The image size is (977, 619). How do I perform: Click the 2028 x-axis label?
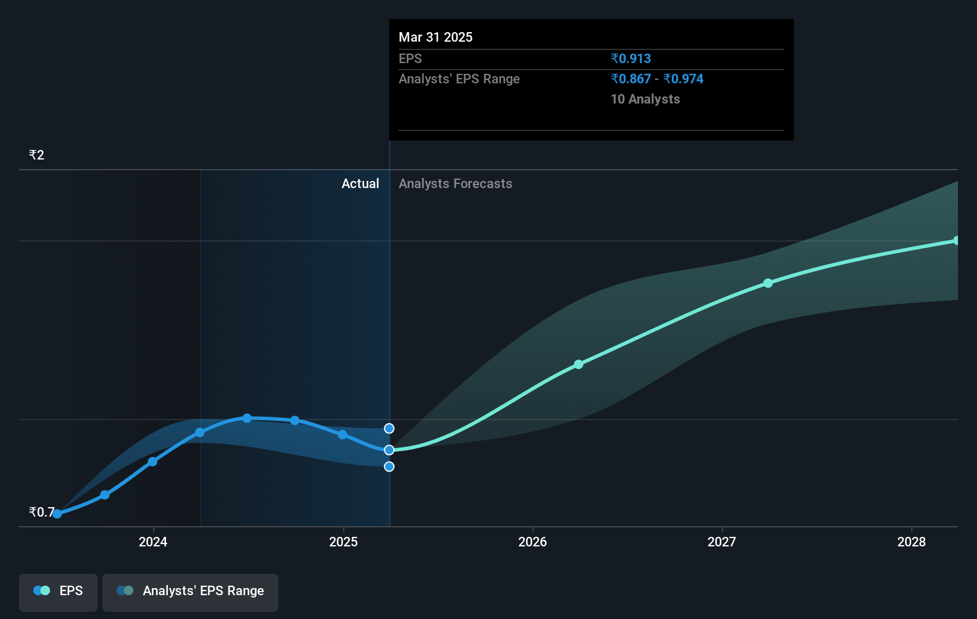[x=912, y=542]
